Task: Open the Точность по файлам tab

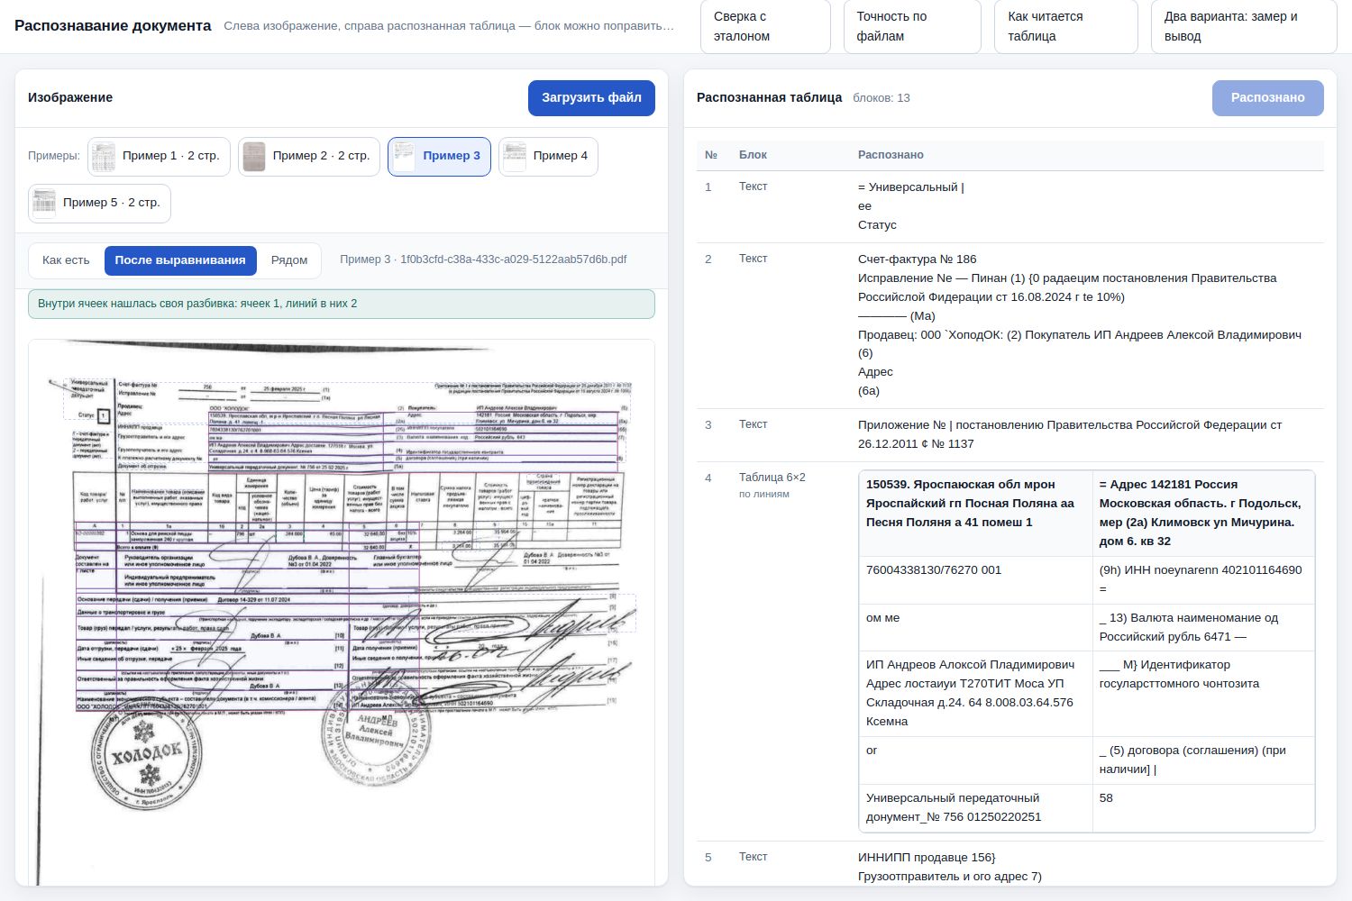Action: click(x=912, y=26)
